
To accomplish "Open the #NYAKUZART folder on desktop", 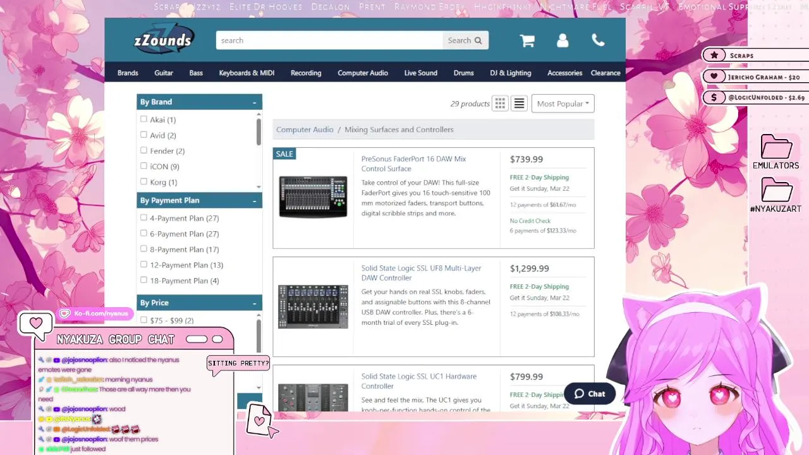I will (776, 195).
